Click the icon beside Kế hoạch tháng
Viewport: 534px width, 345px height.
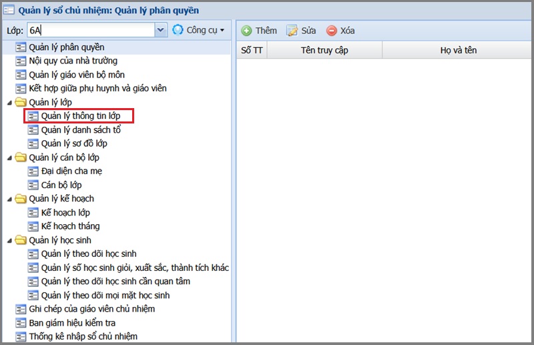[x=33, y=226]
